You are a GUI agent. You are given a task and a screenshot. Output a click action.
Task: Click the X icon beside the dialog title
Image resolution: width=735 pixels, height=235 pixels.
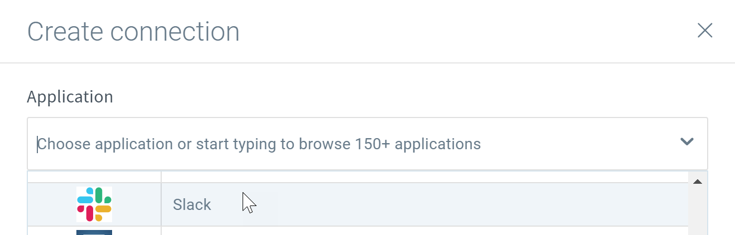coord(705,31)
